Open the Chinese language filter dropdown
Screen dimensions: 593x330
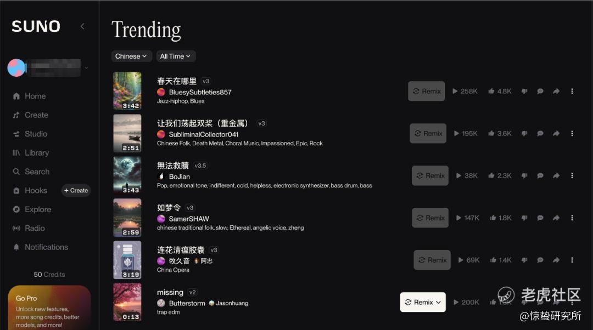click(131, 56)
